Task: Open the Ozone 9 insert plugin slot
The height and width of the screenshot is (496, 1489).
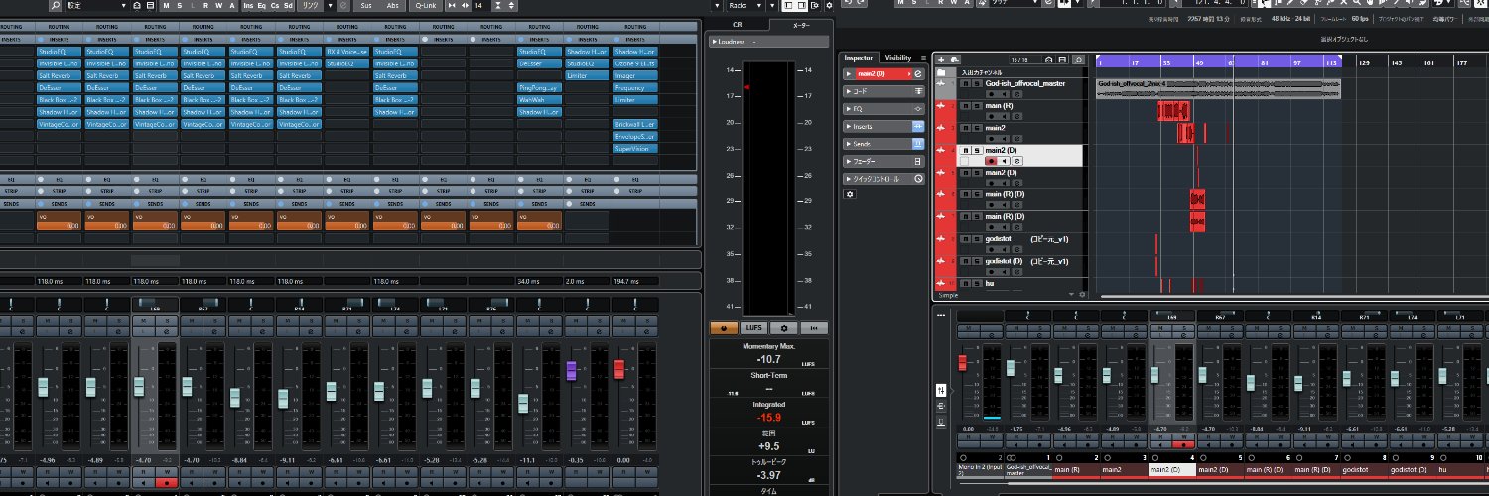Action: click(635, 63)
